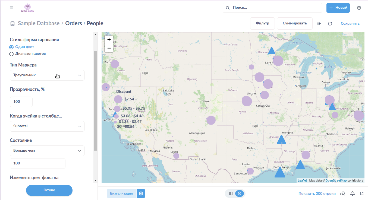
Task: Open the settings gear in top bar
Action: (x=359, y=8)
